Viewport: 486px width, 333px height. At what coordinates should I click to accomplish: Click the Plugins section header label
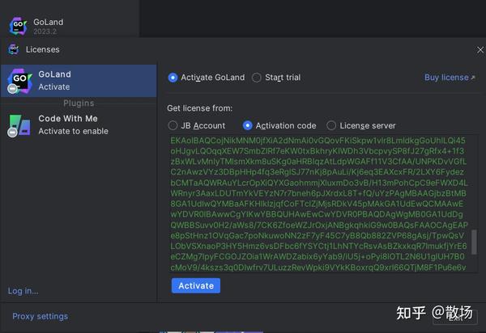[x=79, y=103]
